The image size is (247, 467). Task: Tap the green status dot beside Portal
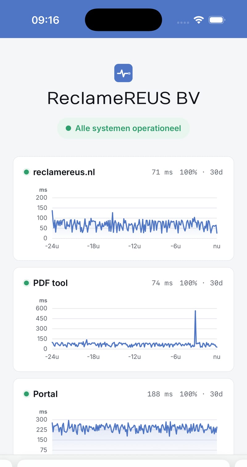(26, 394)
